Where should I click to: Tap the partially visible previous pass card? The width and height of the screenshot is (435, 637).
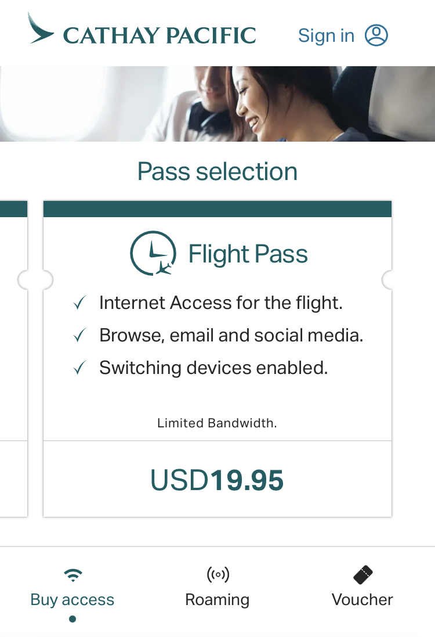(13, 360)
